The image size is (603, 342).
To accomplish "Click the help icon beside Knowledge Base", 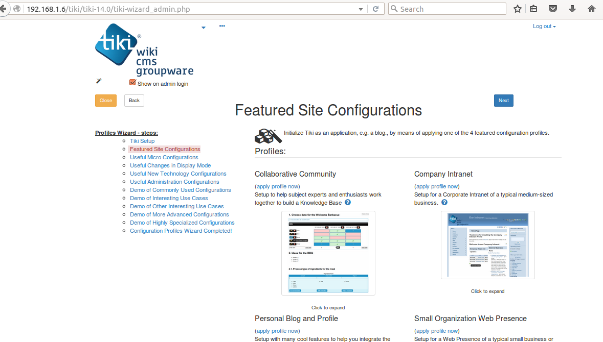I will pos(348,202).
